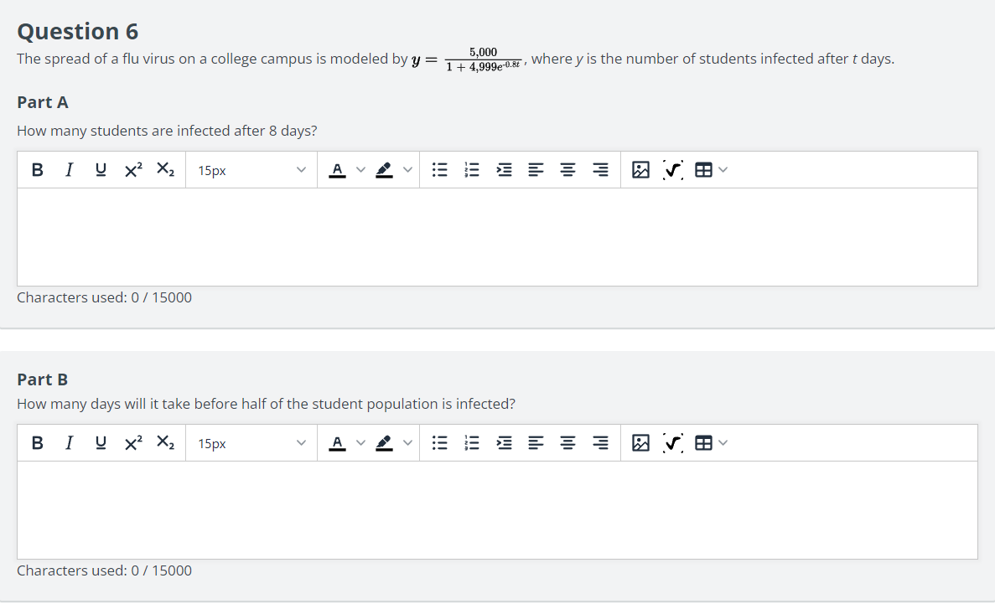
Task: Insert a table in Part A editor
Action: tap(705, 169)
